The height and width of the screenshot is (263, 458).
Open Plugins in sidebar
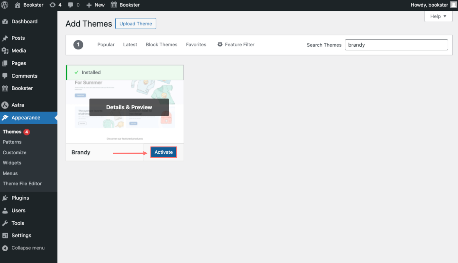(20, 198)
